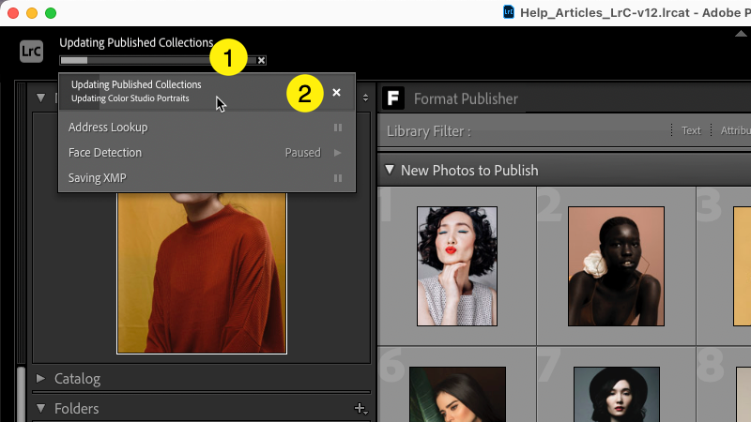The height and width of the screenshot is (422, 751).
Task: Select the thumbnail in grid cell 6
Action: pyautogui.click(x=457, y=394)
